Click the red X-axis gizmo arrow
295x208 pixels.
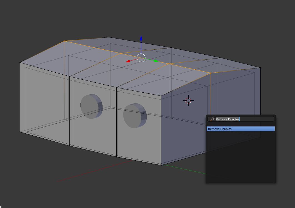(128, 61)
